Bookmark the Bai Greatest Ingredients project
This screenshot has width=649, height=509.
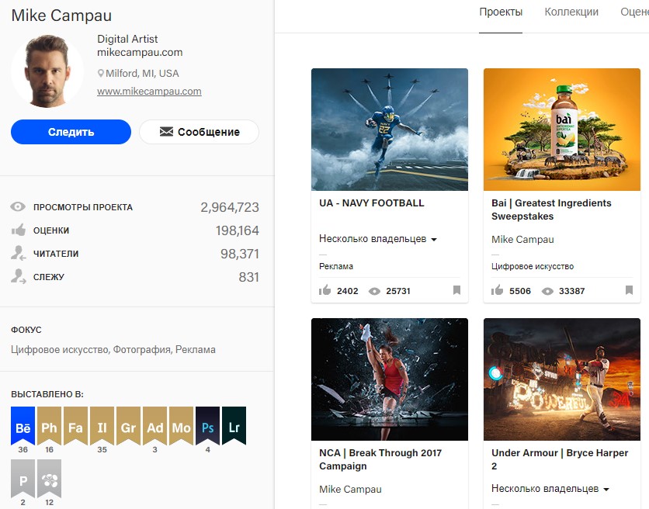pyautogui.click(x=629, y=290)
